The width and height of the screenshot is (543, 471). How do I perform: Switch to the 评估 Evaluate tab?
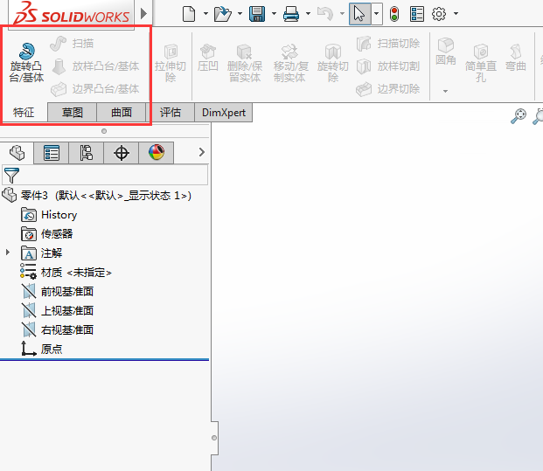click(x=170, y=112)
